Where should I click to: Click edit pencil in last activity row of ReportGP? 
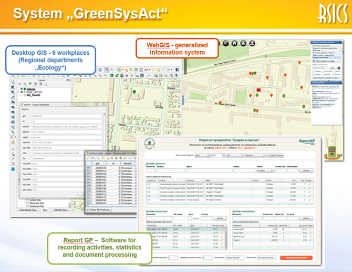[309, 200]
